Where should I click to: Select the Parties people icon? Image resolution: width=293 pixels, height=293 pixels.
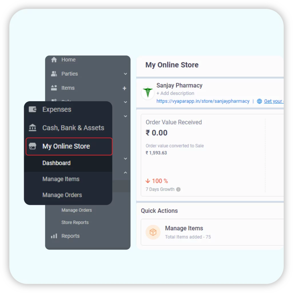[54, 74]
